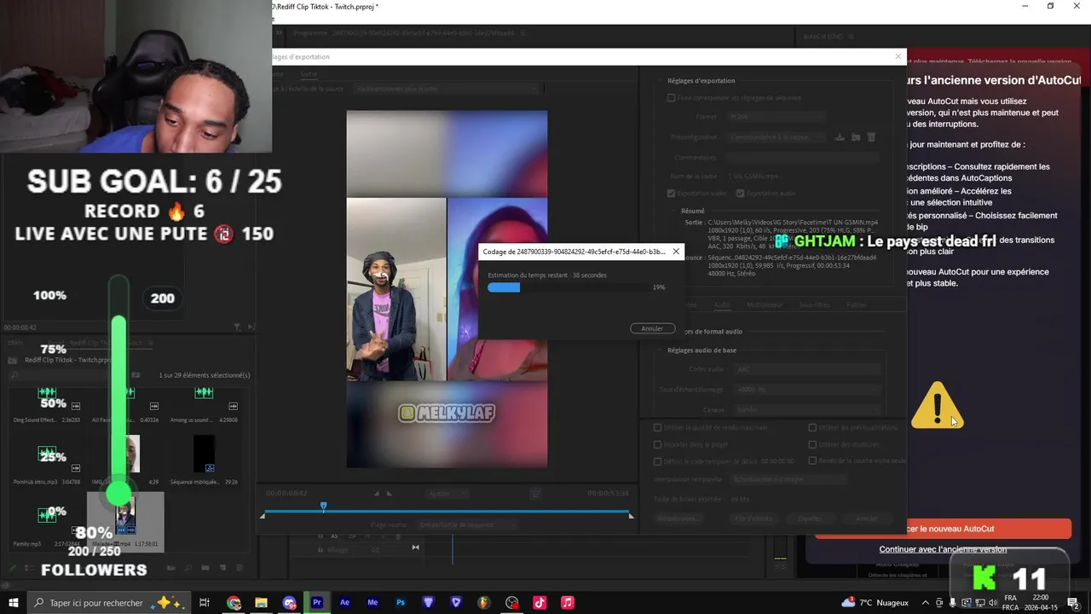Image resolution: width=1091 pixels, height=614 pixels.
Task: Enable Utiliser les prévisualisations checkbox
Action: 812,427
